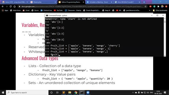
Task: Open Zoom from the taskbar
Action: click(88, 93)
